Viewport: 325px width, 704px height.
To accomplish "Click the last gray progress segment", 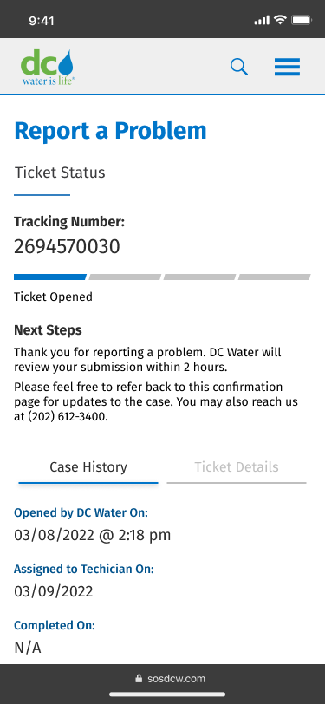I will (274, 277).
